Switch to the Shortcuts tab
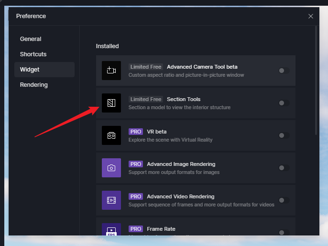 (x=33, y=54)
